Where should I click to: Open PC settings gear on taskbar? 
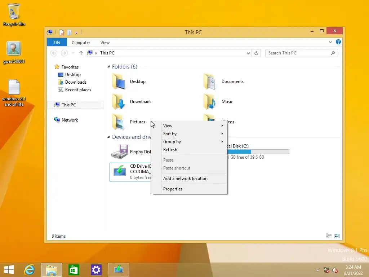tap(96, 270)
